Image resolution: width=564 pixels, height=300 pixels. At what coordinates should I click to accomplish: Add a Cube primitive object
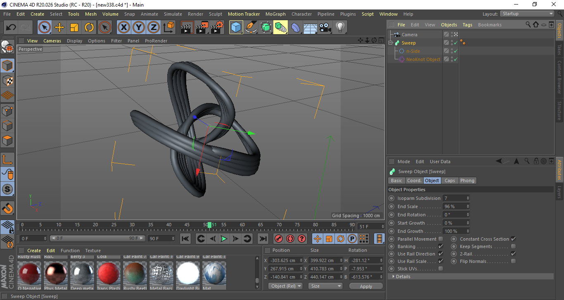[x=236, y=28]
